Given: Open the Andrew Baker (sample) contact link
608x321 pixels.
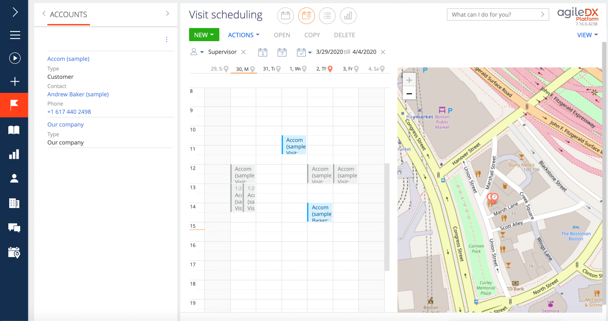Looking at the screenshot, I should pyautogui.click(x=78, y=94).
